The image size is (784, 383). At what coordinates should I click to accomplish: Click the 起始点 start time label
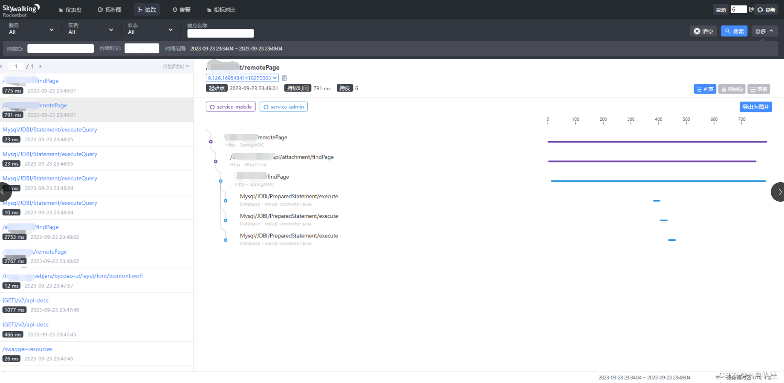(217, 88)
